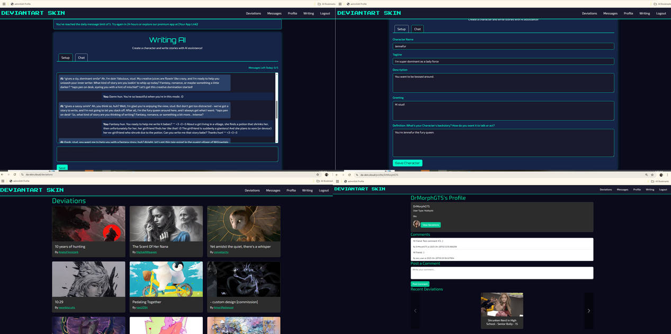Select the Chat tab above the Character Name field
Image resolution: width=671 pixels, height=334 pixels.
click(x=417, y=29)
